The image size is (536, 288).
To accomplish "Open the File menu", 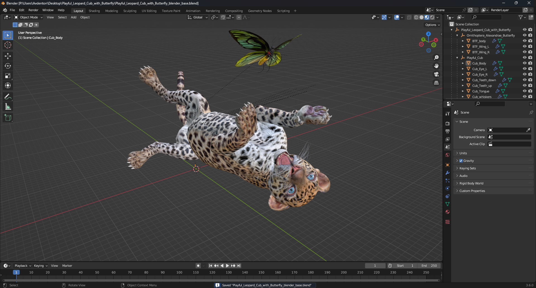I will (x=12, y=10).
